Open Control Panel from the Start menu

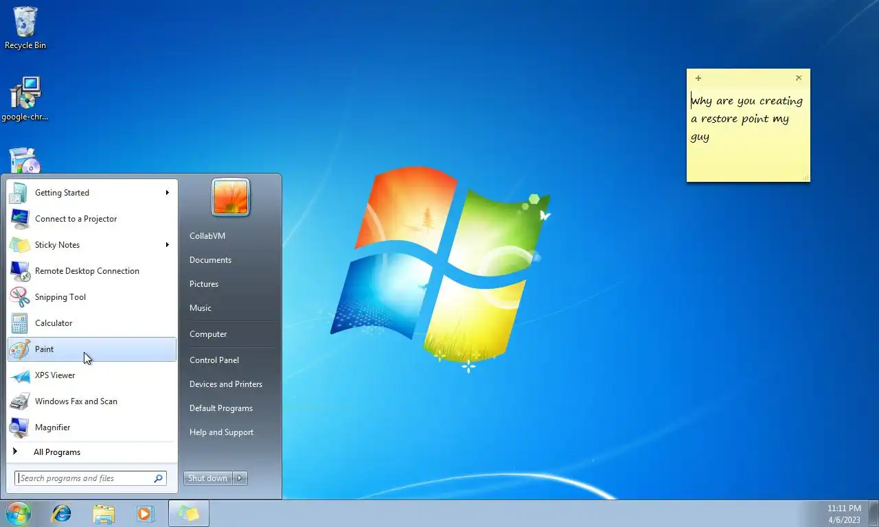214,360
